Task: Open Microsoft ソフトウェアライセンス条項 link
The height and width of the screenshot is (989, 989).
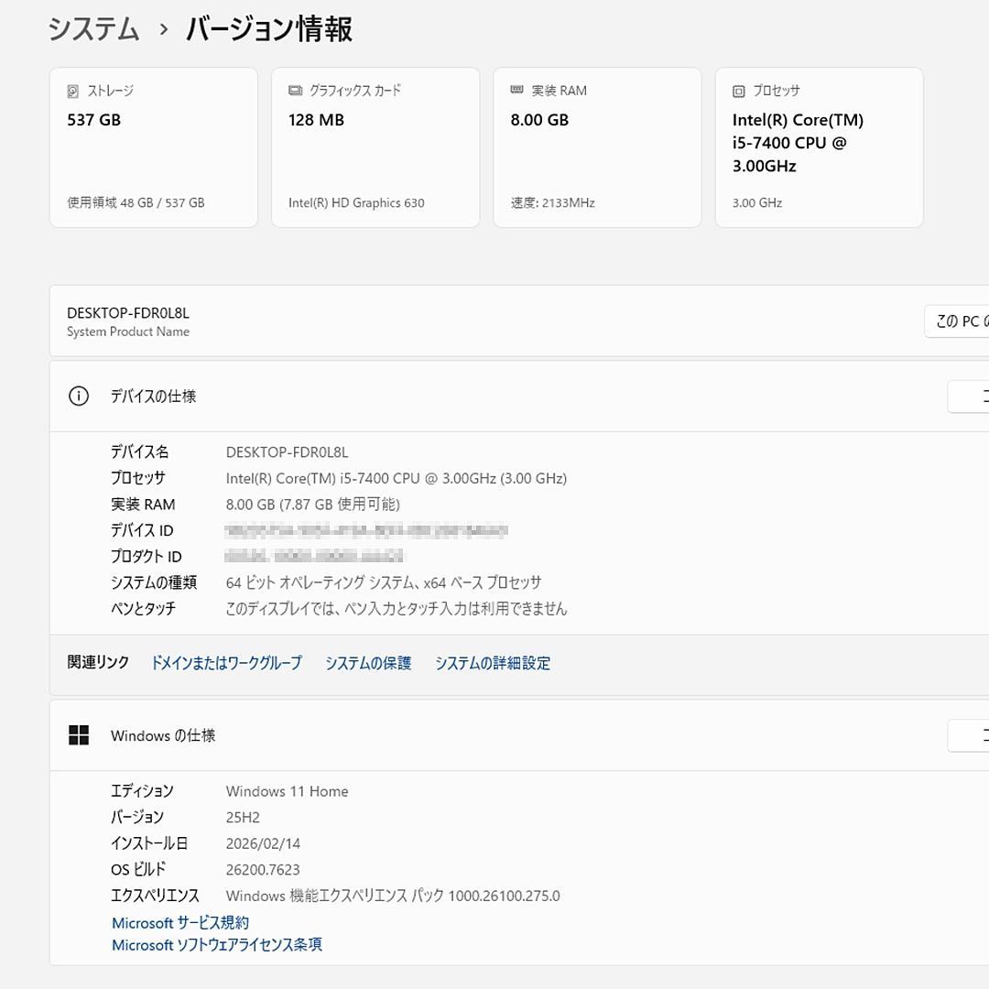Action: click(217, 945)
